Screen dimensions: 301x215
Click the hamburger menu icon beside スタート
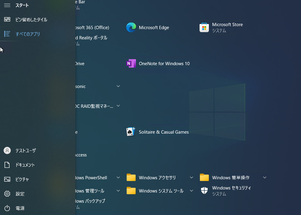[7, 5]
